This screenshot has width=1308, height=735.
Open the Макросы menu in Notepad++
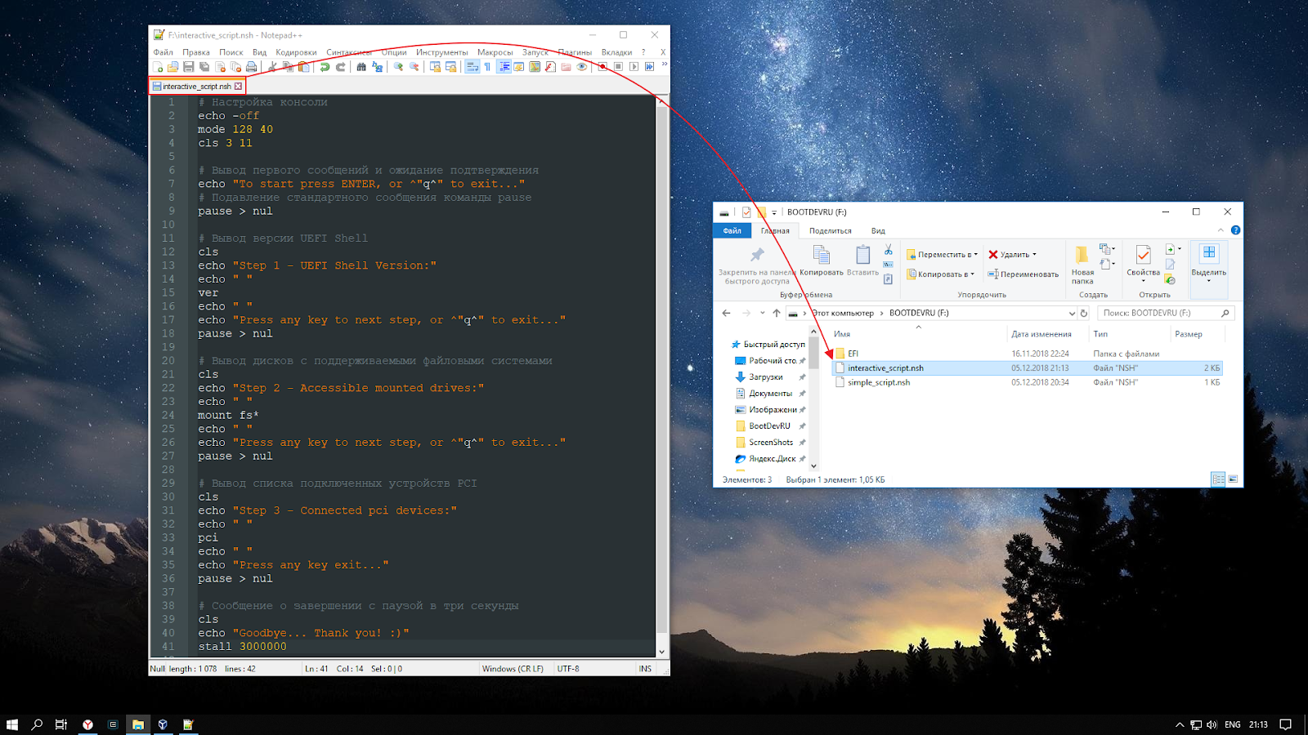(x=495, y=52)
